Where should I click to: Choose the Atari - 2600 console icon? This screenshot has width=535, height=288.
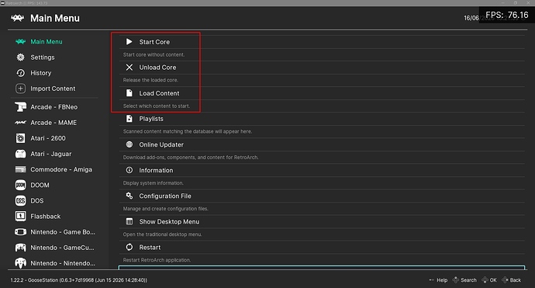pyautogui.click(x=20, y=138)
